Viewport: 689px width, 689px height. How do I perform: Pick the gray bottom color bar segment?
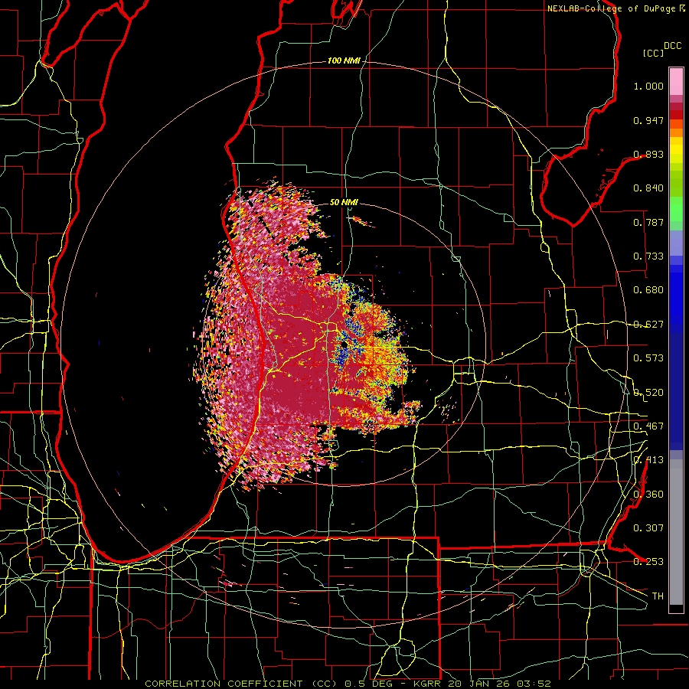click(676, 532)
